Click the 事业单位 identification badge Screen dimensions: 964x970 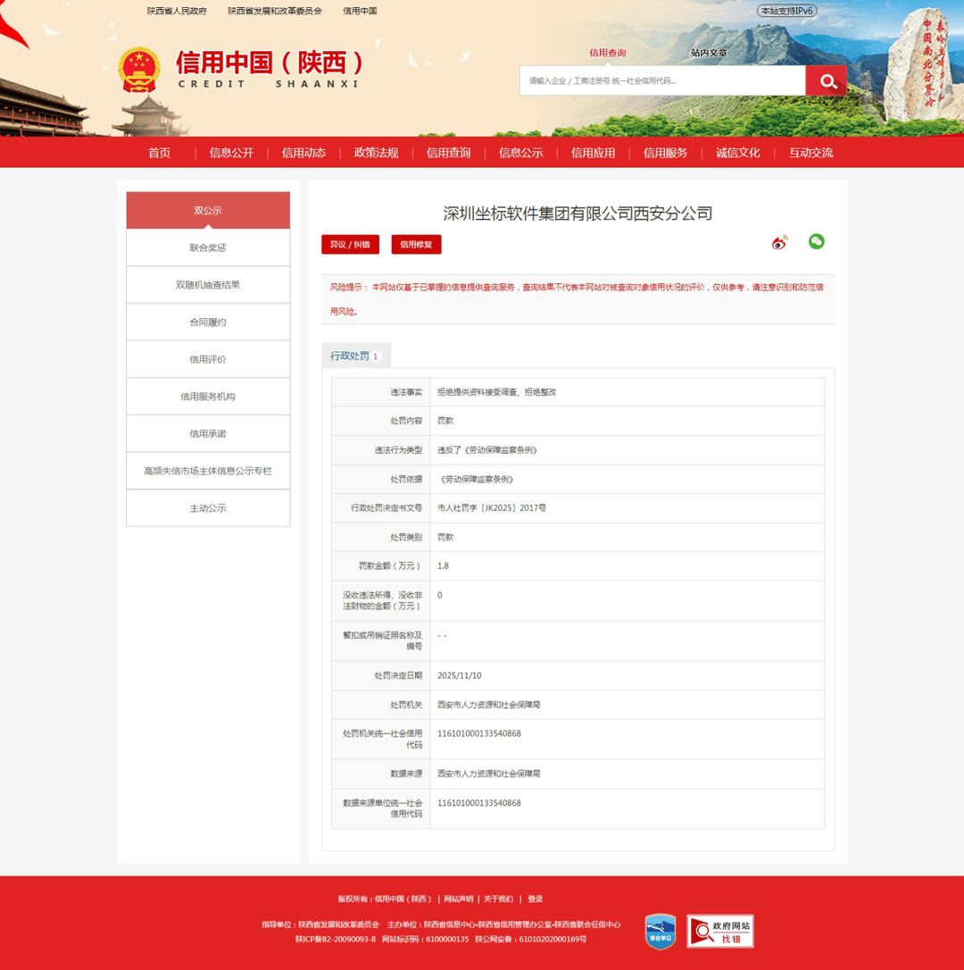660,931
